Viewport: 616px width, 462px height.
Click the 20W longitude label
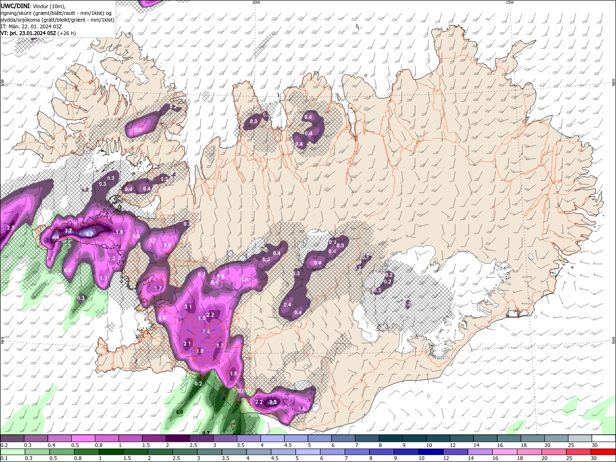(256, 2)
